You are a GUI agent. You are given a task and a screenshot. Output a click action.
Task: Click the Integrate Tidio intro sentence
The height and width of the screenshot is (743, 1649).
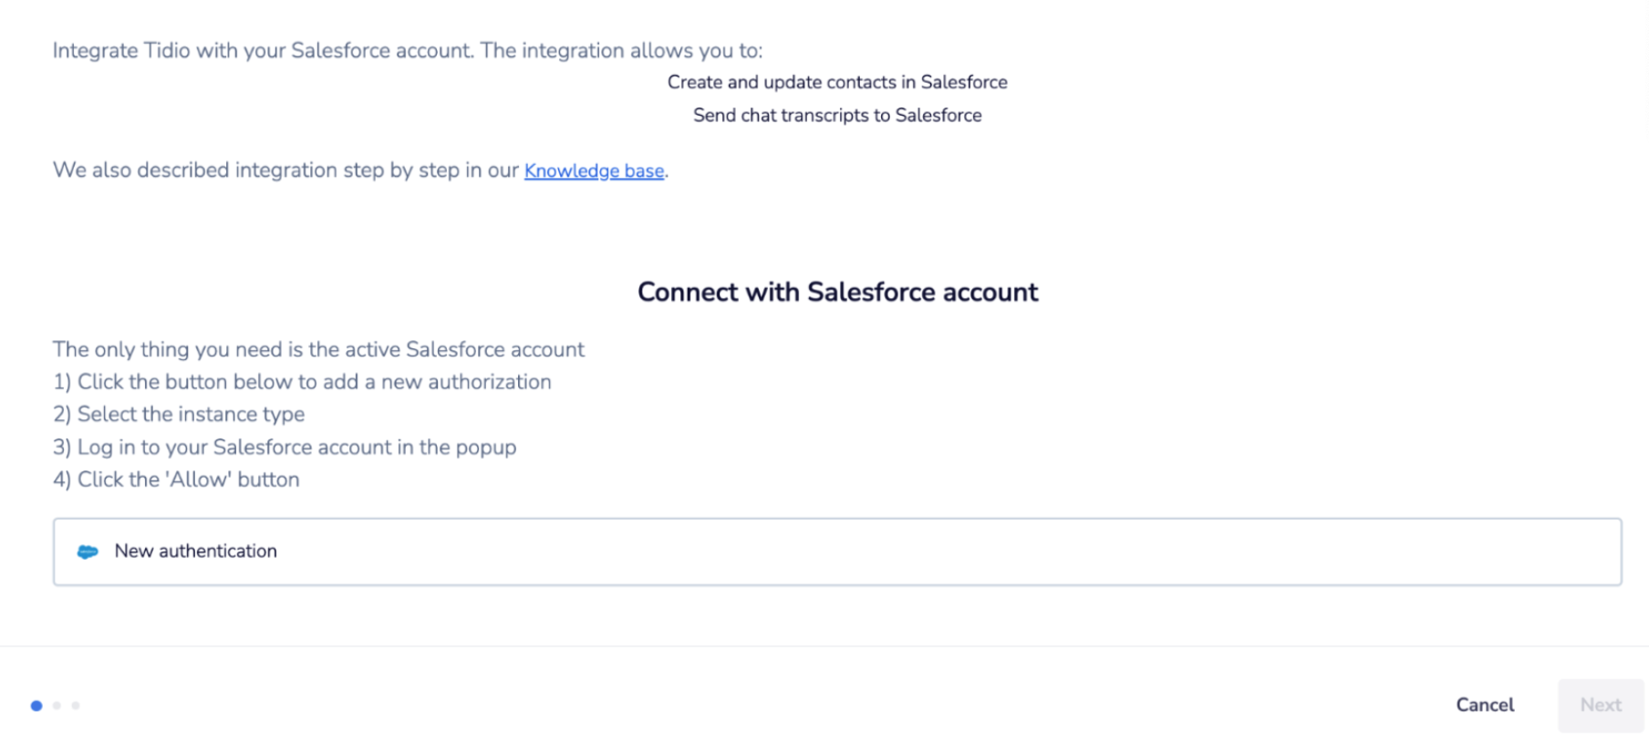(x=408, y=50)
